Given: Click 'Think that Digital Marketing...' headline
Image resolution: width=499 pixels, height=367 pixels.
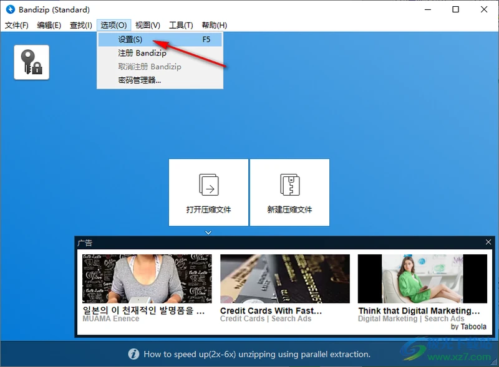Looking at the screenshot, I should [419, 311].
